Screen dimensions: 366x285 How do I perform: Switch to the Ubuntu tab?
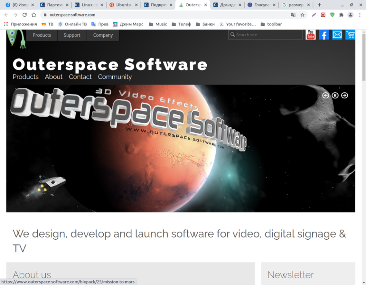tap(123, 5)
